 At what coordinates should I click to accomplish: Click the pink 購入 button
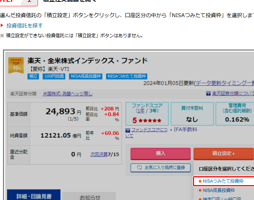click(x=161, y=154)
